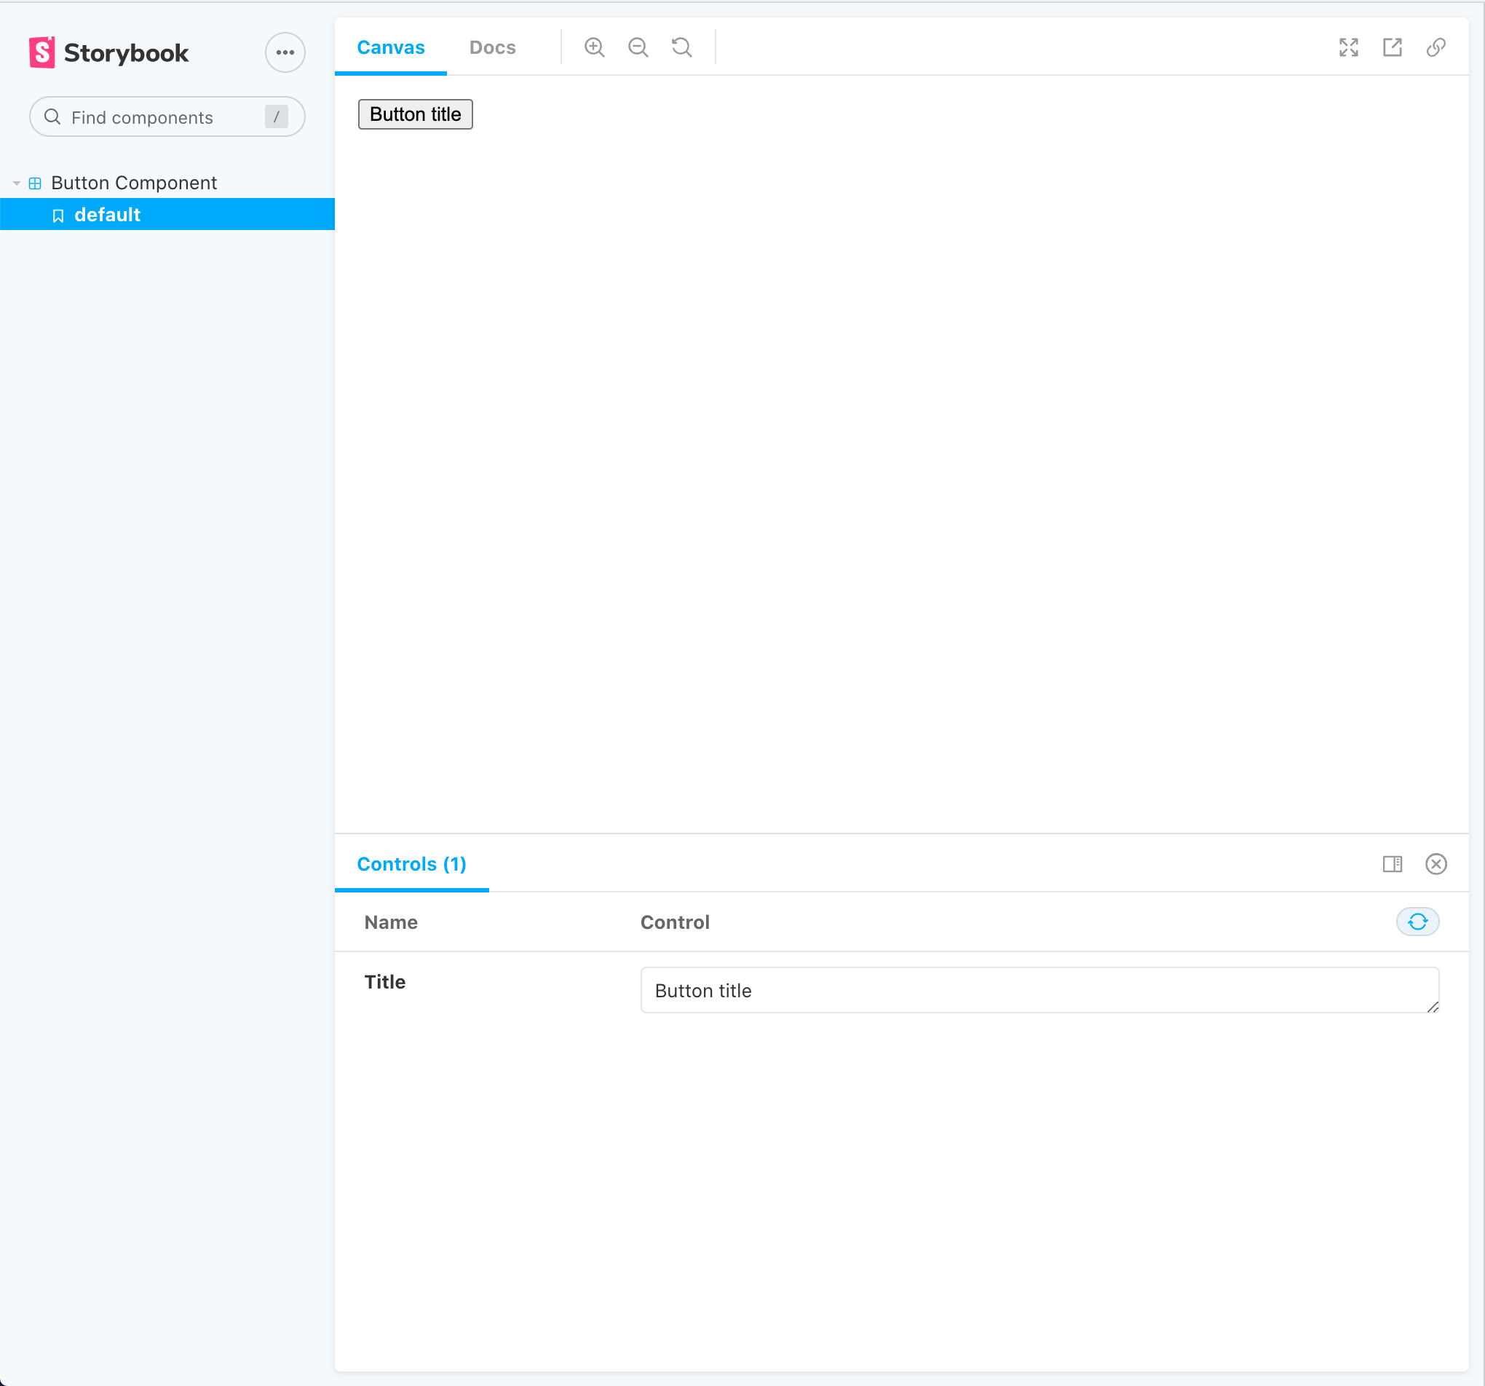Viewport: 1485px width, 1386px height.
Task: Click the Controls panel tab label
Action: click(x=411, y=863)
